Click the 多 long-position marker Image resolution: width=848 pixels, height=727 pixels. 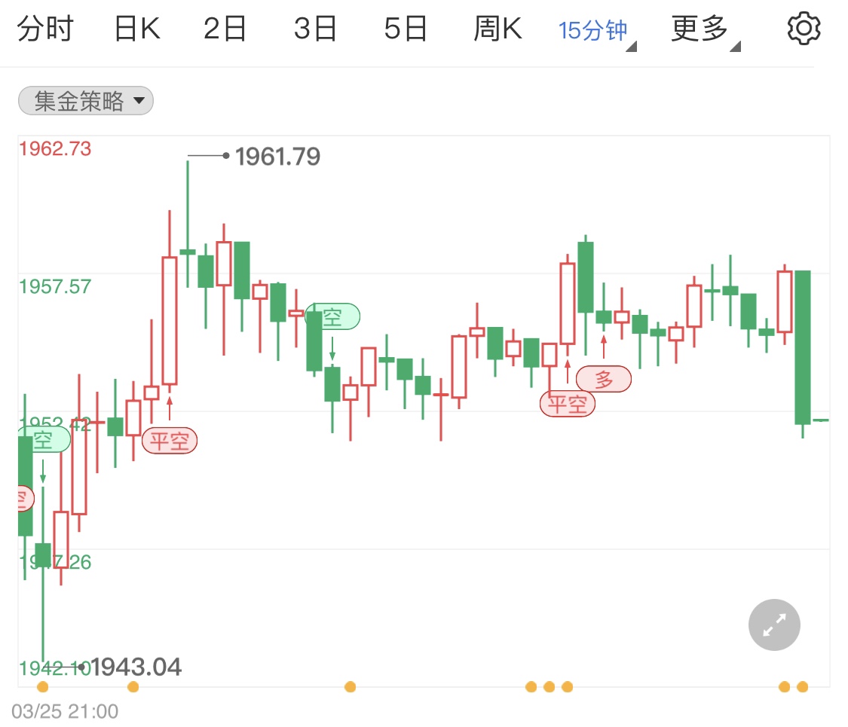pyautogui.click(x=604, y=379)
